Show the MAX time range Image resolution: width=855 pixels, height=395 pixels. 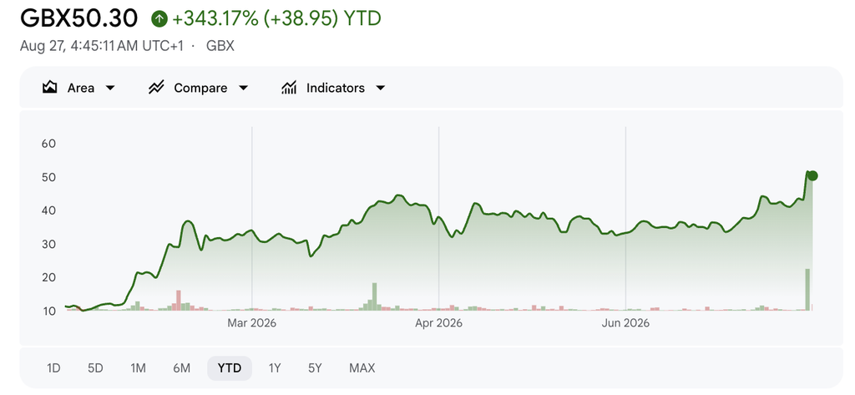tap(362, 368)
